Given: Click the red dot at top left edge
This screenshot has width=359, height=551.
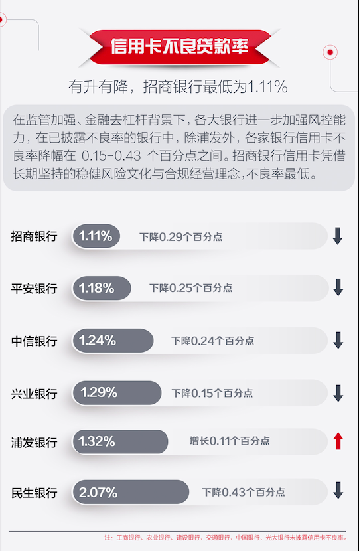Looking at the screenshot, I should [2, 19].
